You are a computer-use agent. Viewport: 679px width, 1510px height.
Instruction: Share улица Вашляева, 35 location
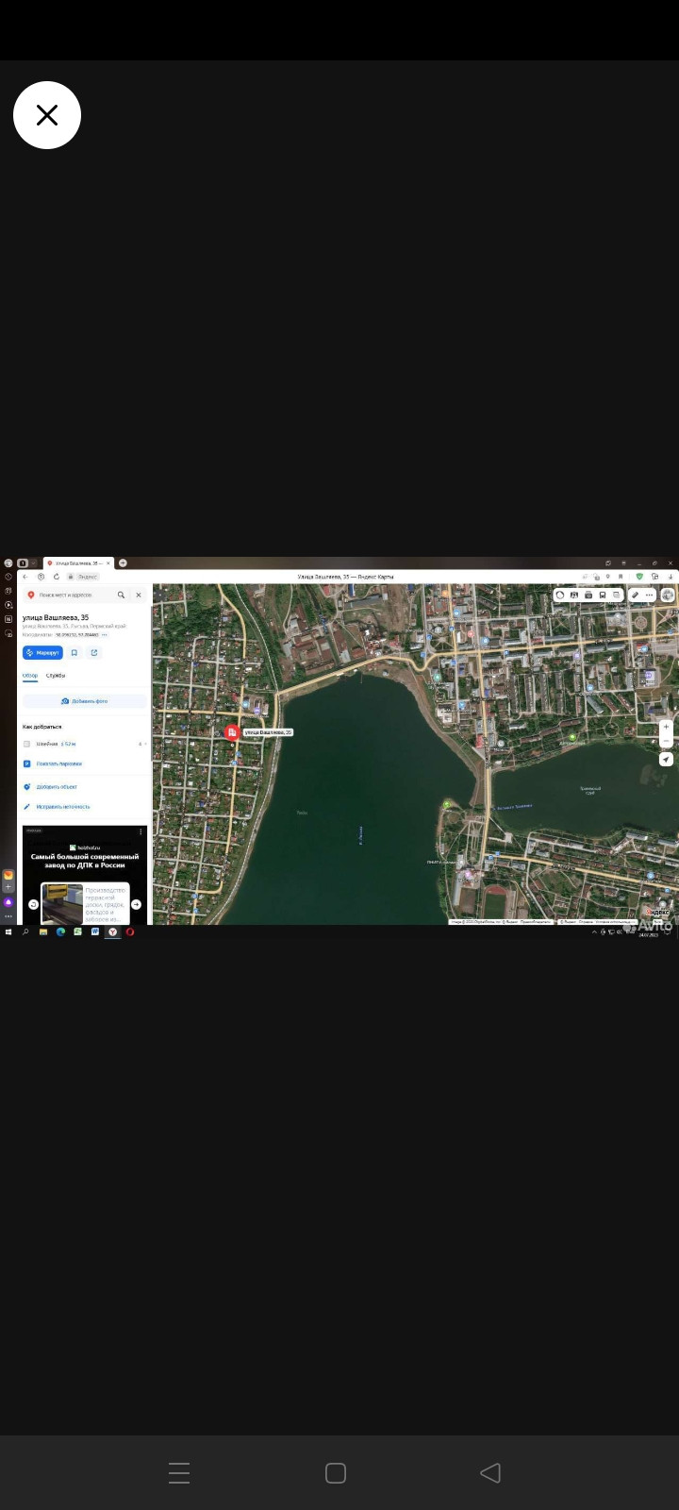pyautogui.click(x=94, y=652)
